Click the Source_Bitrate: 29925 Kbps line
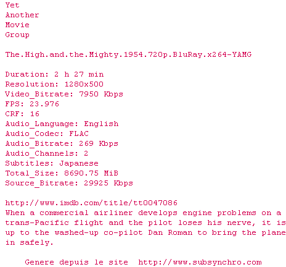This screenshot has height=267, width=286. pyautogui.click(x=69, y=183)
